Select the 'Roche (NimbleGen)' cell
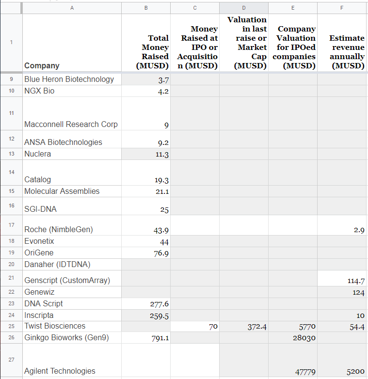Screen dimensions: 368x379 point(72,225)
